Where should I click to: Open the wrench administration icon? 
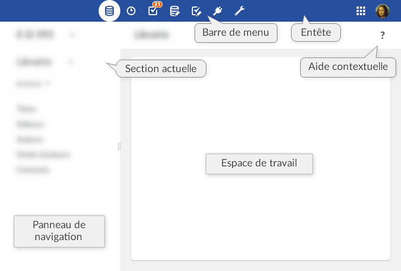240,11
